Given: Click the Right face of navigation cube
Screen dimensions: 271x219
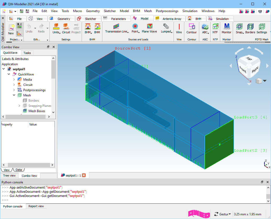Looking at the screenshot, I should click(x=255, y=69).
